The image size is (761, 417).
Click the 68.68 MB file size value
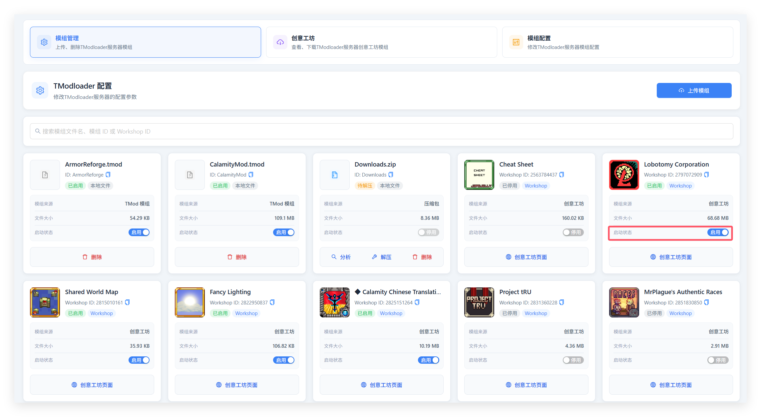[718, 218]
